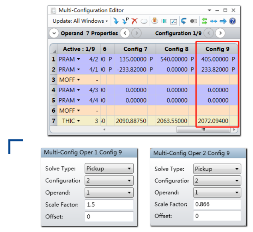Open the help question mark icon

click(x=232, y=21)
